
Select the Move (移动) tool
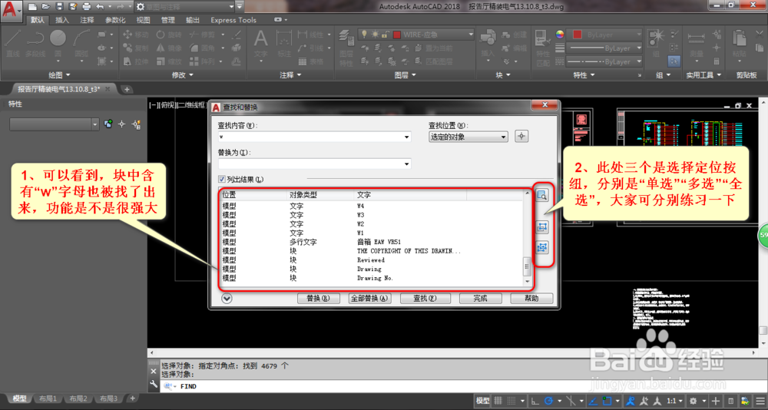(136, 35)
